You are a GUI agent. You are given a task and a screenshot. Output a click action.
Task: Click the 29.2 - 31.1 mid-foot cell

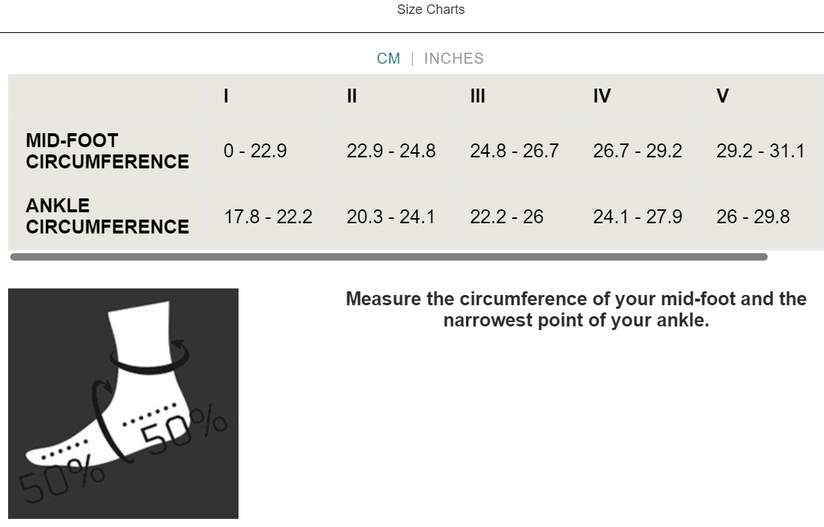760,152
